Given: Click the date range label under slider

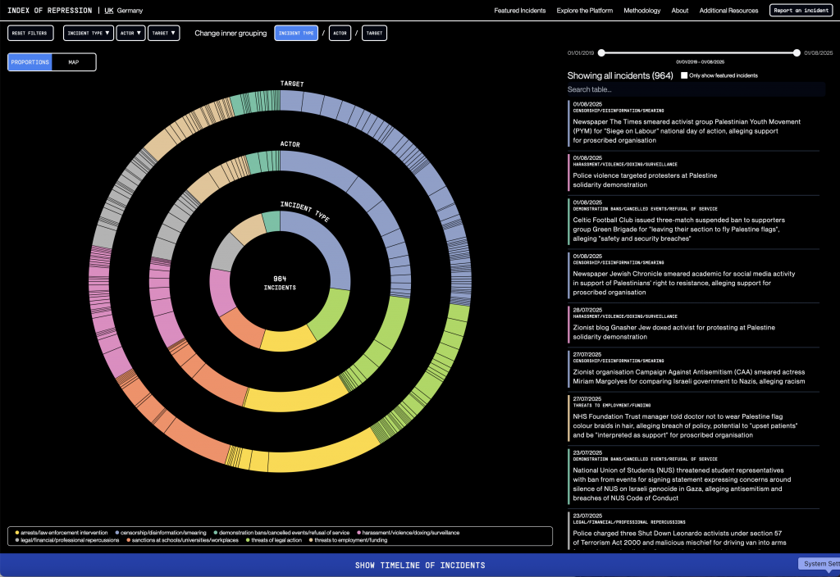Looking at the screenshot, I should coord(700,62).
